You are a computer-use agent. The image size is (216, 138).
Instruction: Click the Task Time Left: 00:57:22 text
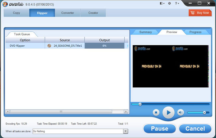(84, 124)
